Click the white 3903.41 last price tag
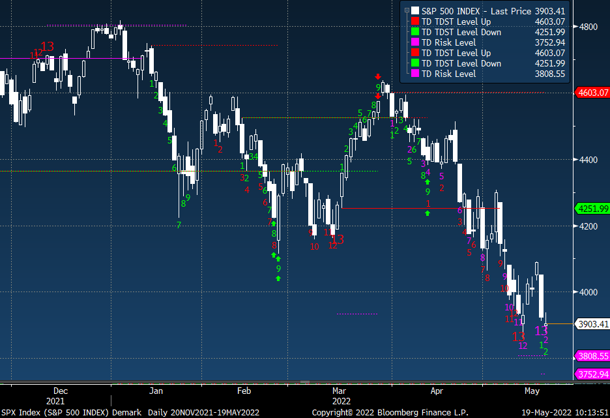610x418 pixels. 592,323
